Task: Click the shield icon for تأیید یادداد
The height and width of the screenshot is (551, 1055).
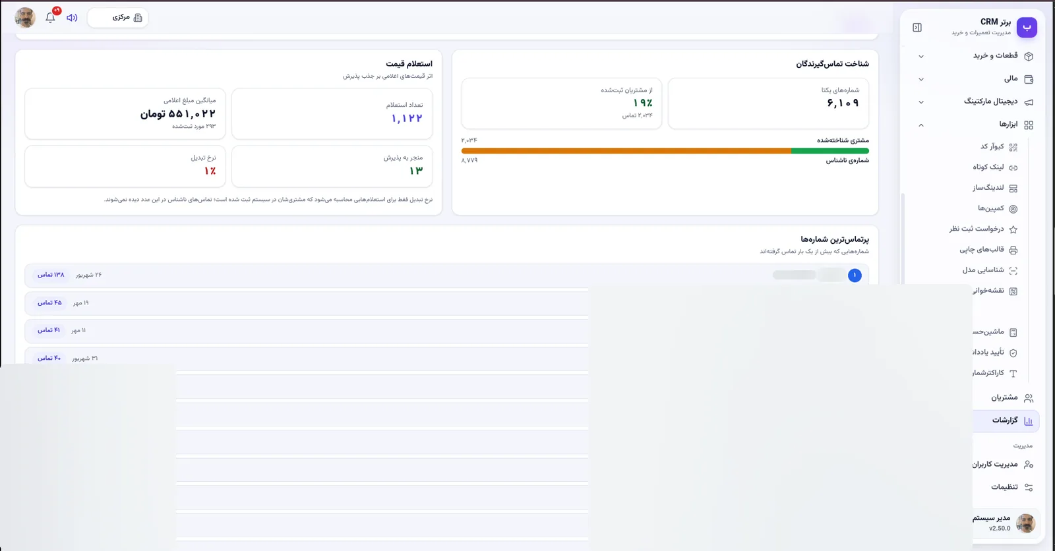Action: 1013,353
